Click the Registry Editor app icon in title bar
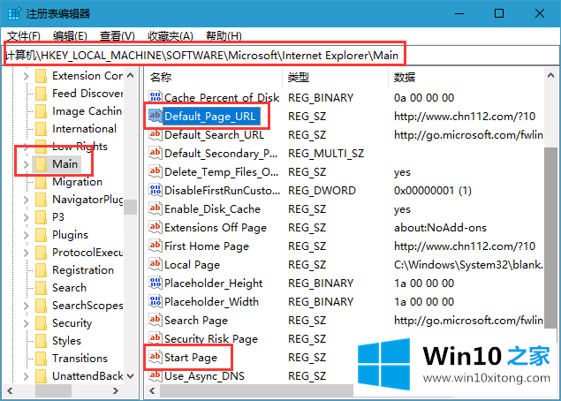The width and height of the screenshot is (561, 401). click(x=13, y=14)
